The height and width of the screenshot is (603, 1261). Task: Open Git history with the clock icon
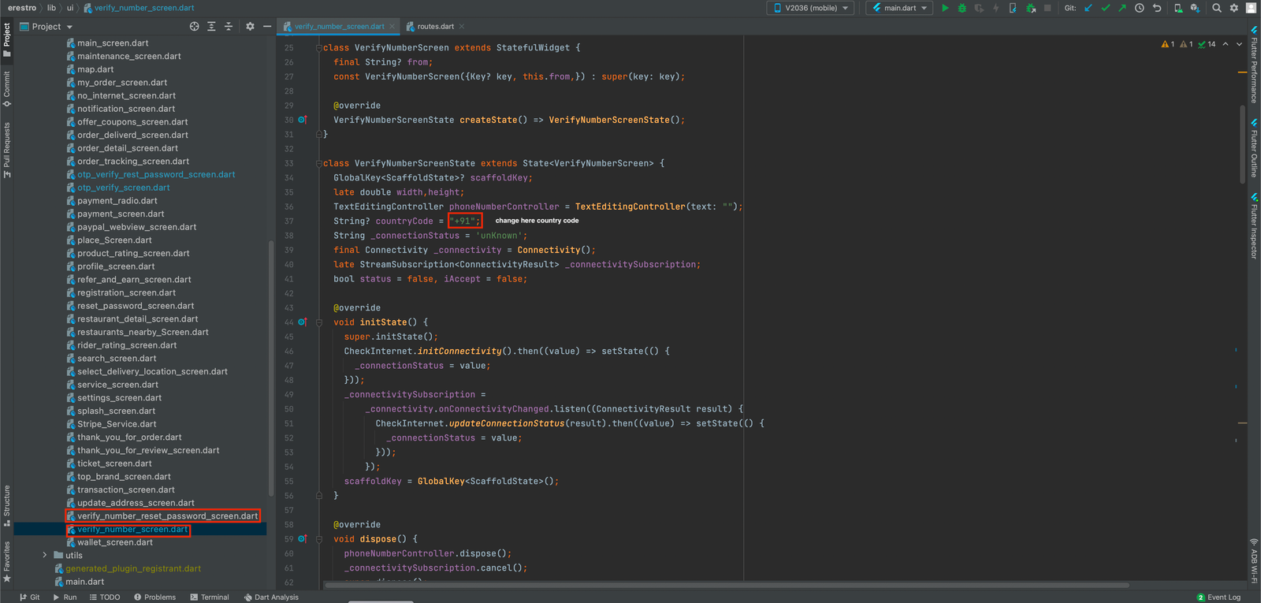[1139, 8]
